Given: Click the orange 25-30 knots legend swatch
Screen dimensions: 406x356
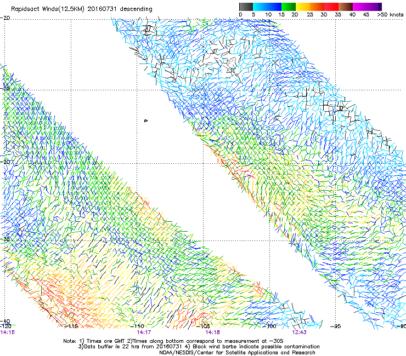Looking at the screenshot, I should [317, 7].
